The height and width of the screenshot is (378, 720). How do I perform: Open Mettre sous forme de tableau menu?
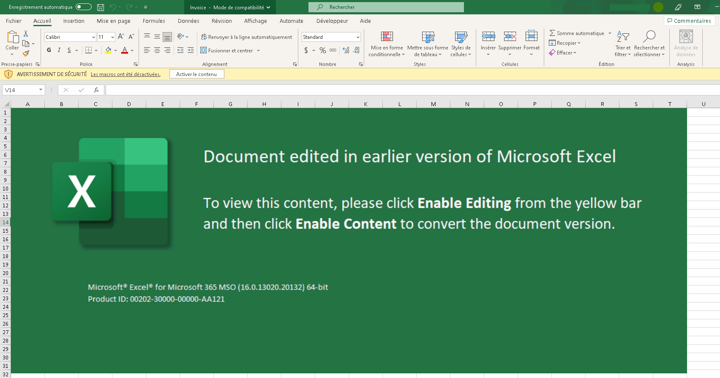click(428, 44)
